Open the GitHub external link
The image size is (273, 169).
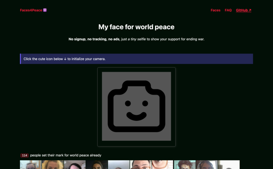pyautogui.click(x=244, y=10)
